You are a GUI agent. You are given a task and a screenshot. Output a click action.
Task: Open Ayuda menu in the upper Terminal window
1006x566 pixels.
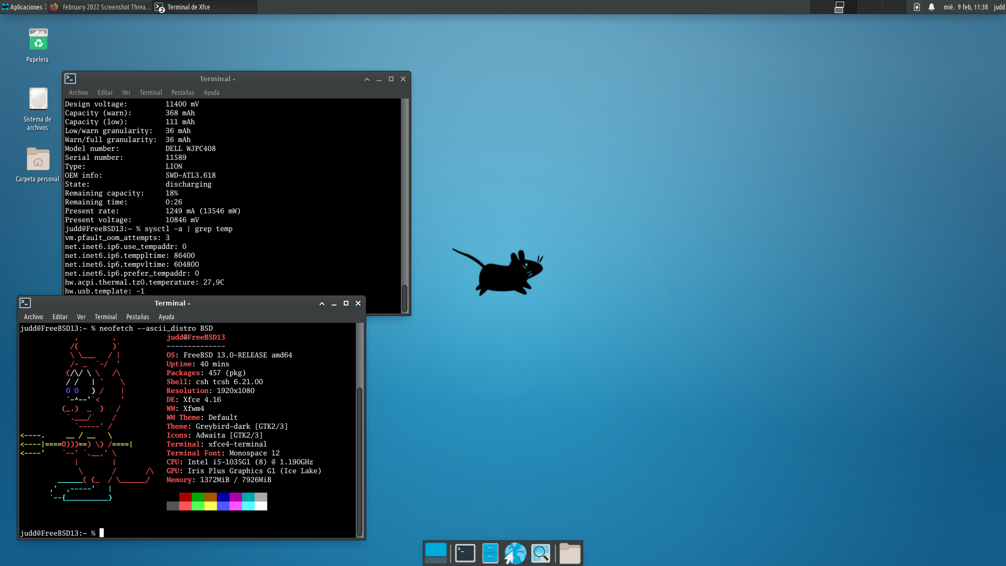click(212, 92)
